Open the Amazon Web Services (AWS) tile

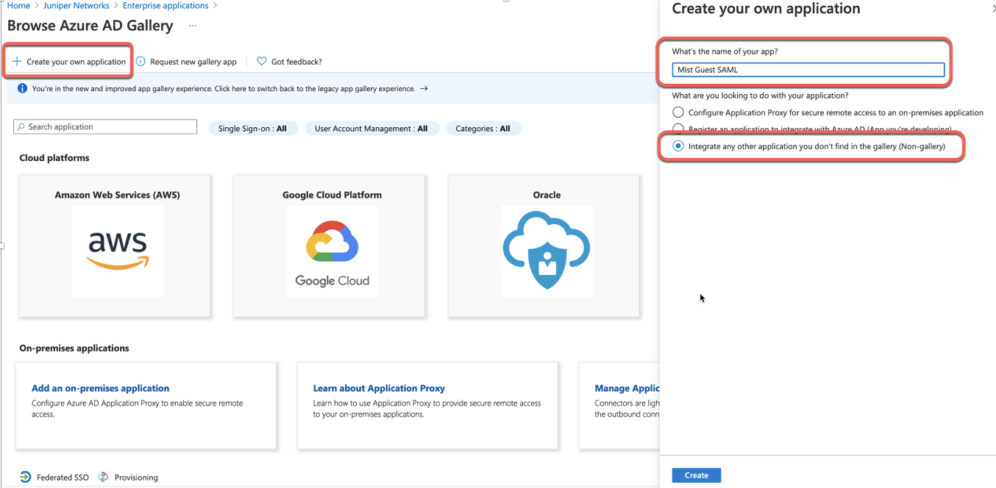click(x=115, y=246)
